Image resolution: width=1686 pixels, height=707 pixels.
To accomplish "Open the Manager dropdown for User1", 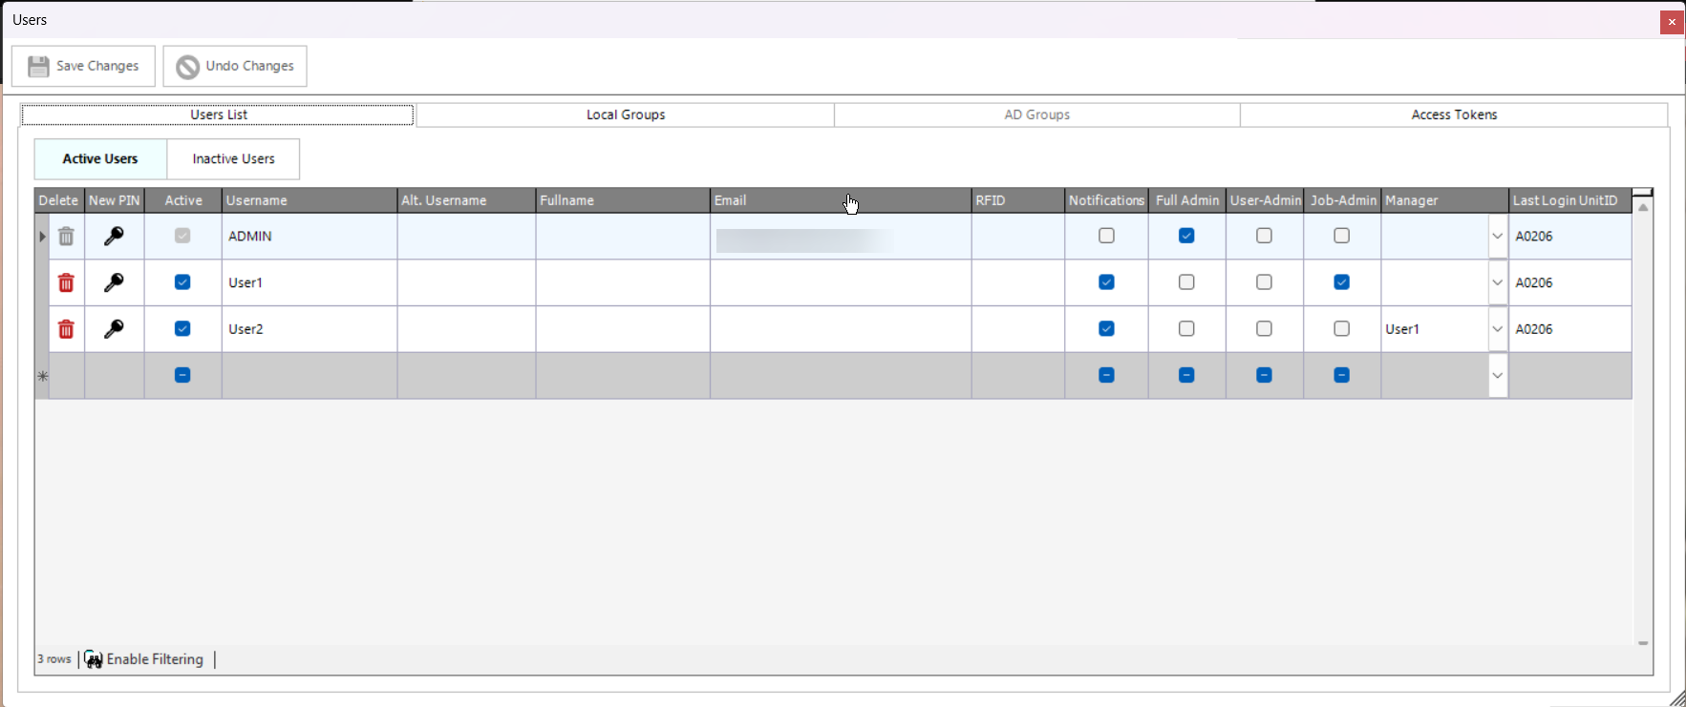I will point(1497,282).
